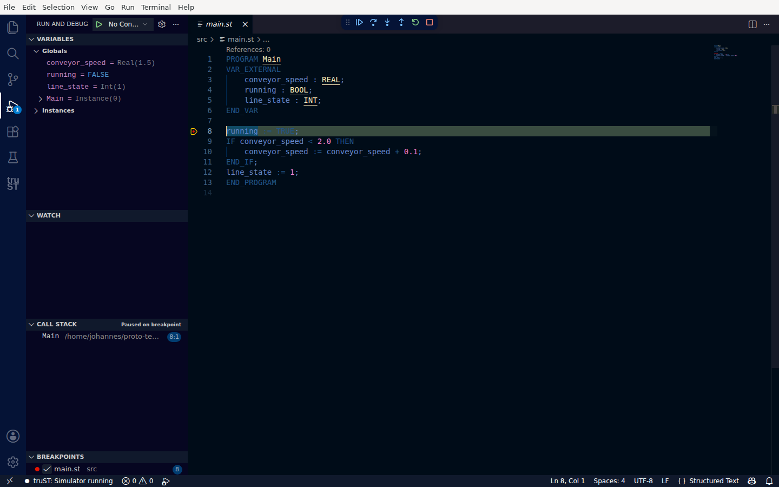Viewport: 779px width, 487px height.
Task: Open the View menu
Action: (90, 7)
